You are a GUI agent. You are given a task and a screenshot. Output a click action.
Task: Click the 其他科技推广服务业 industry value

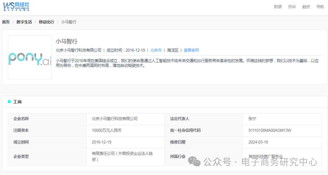(266, 157)
